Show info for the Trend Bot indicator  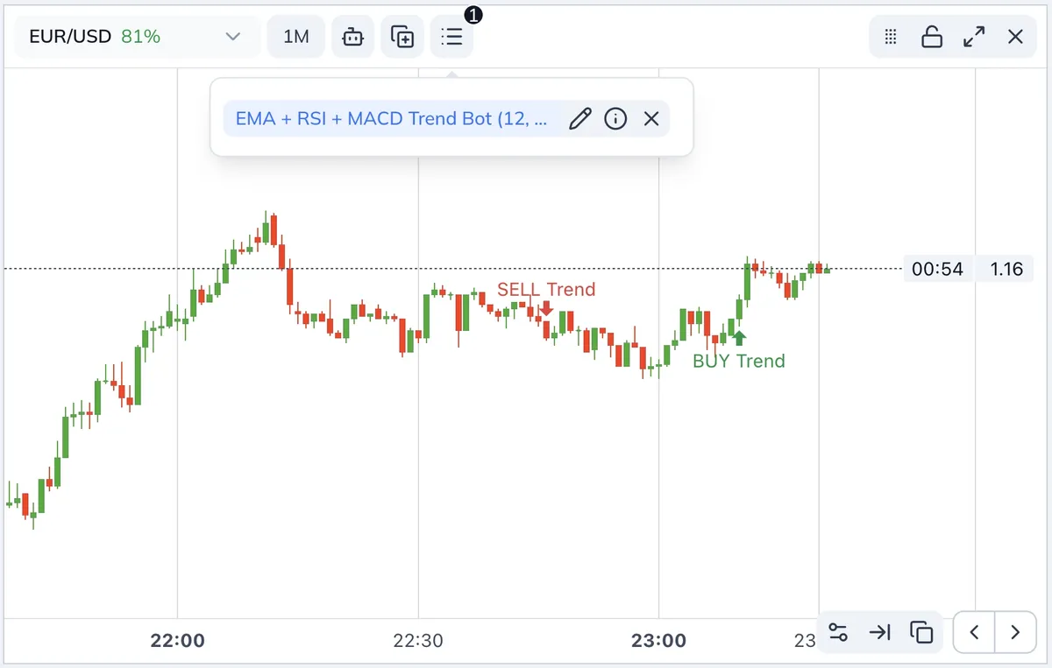click(616, 119)
